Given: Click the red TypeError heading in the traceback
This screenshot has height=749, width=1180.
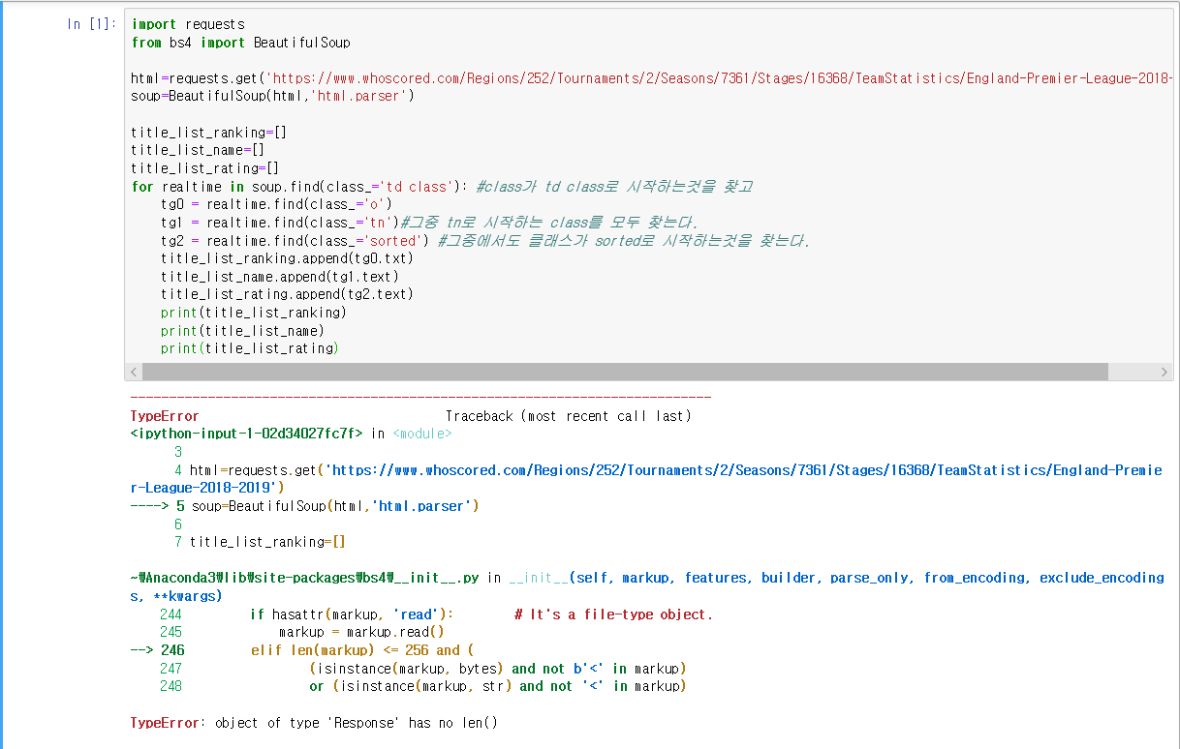Looking at the screenshot, I should click(165, 416).
